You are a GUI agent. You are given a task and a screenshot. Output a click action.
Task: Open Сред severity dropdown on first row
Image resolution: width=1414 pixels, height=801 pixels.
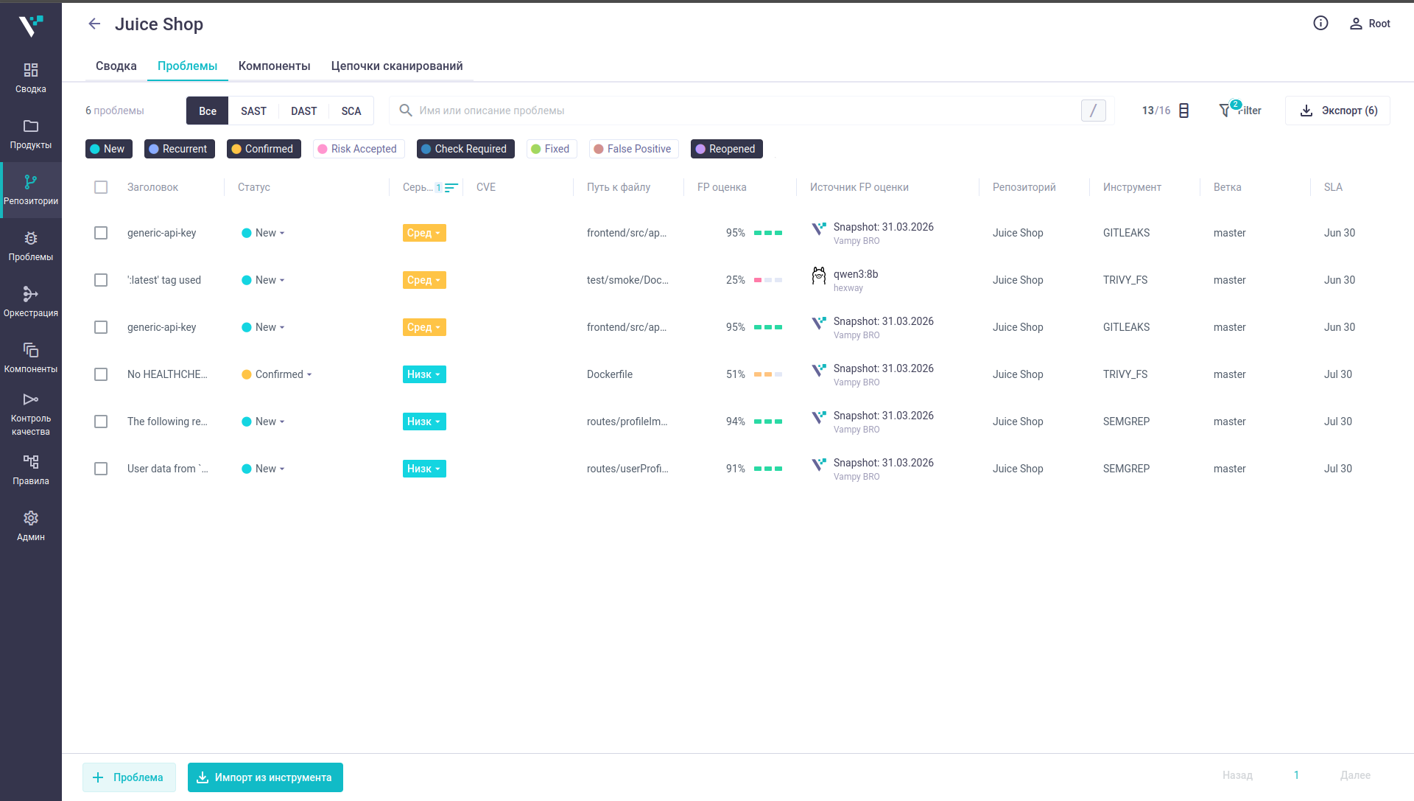[424, 233]
